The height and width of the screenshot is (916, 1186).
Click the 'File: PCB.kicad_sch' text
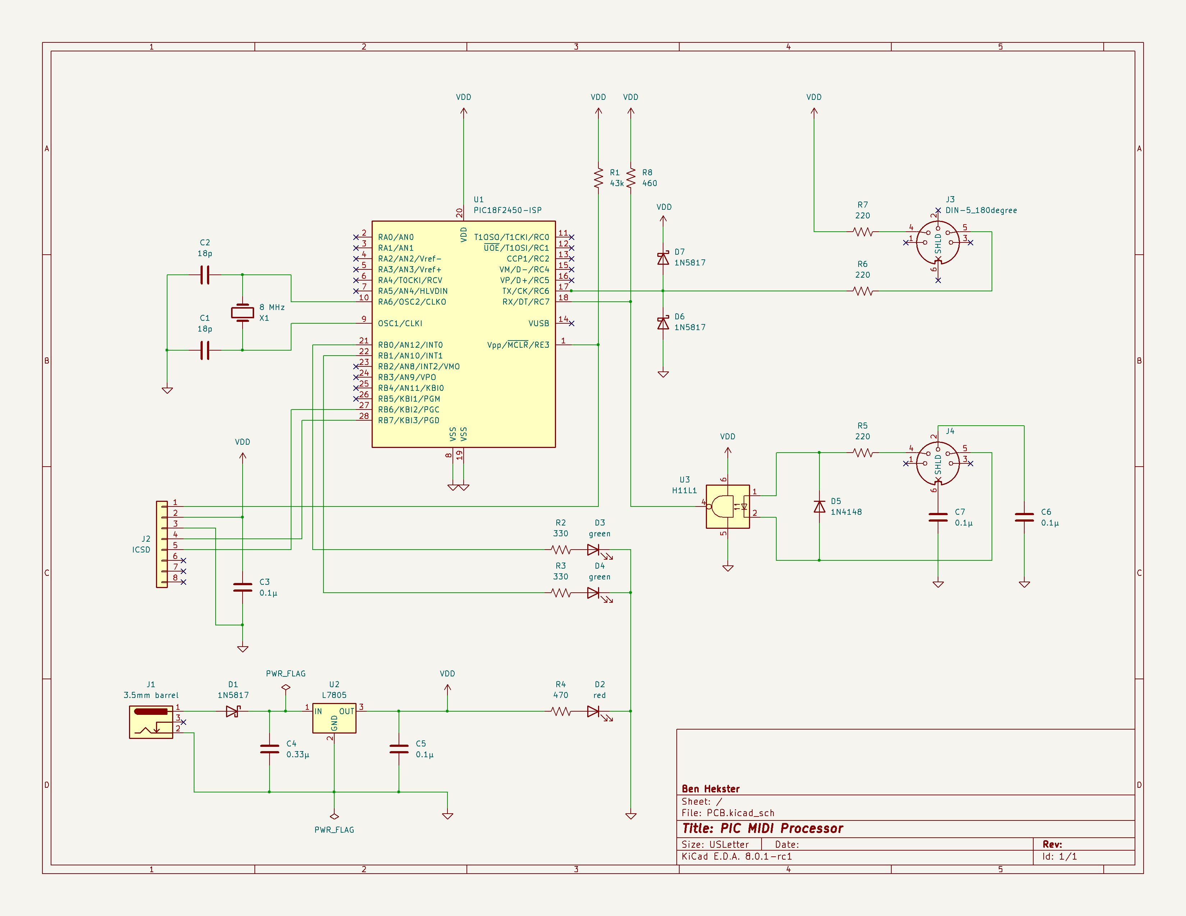pos(728,813)
